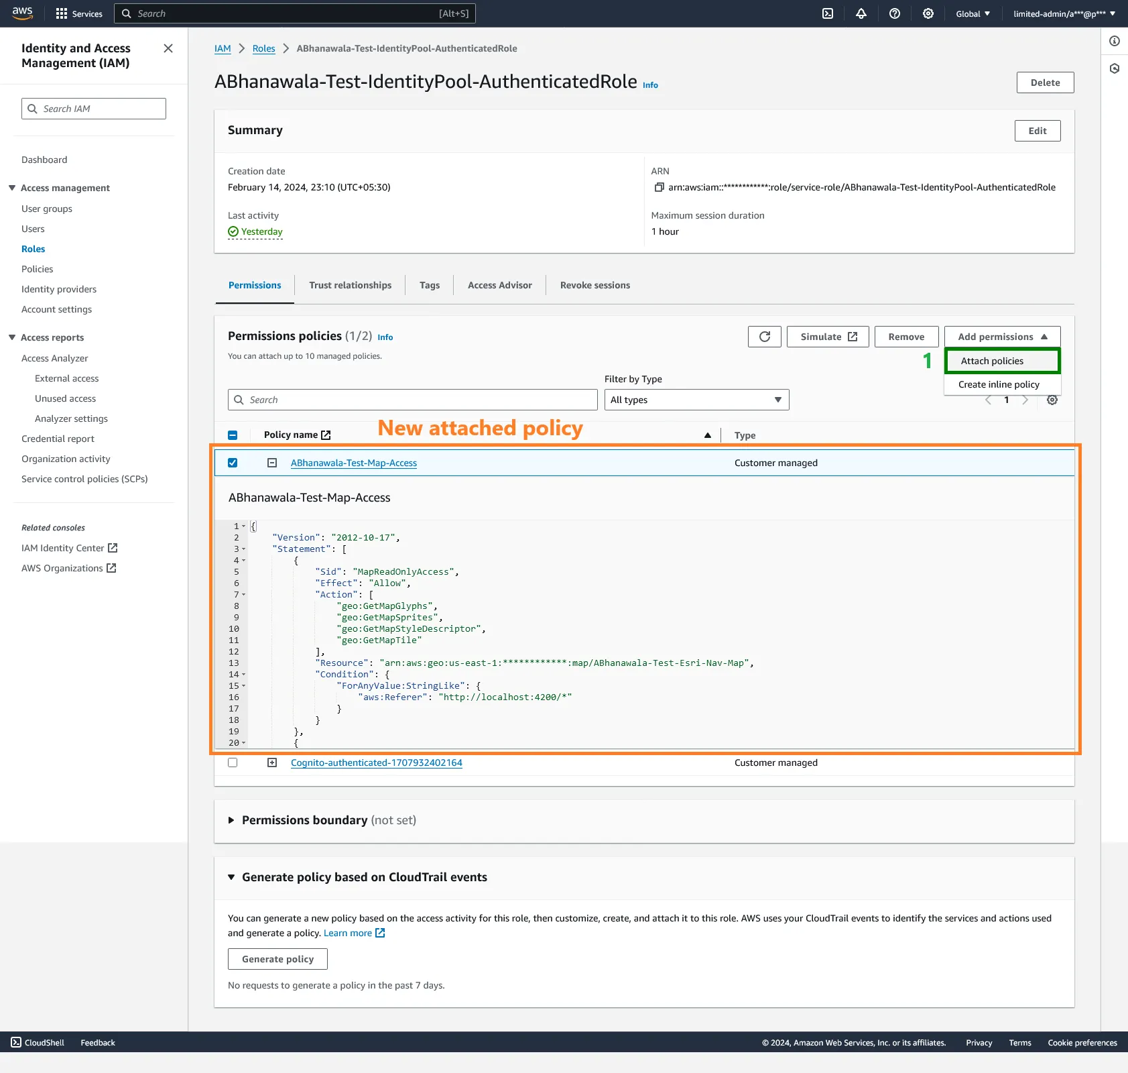Uncheck the ABhanawala-Test-Map-Access policy checkbox
Viewport: 1128px width, 1073px height.
tap(233, 463)
